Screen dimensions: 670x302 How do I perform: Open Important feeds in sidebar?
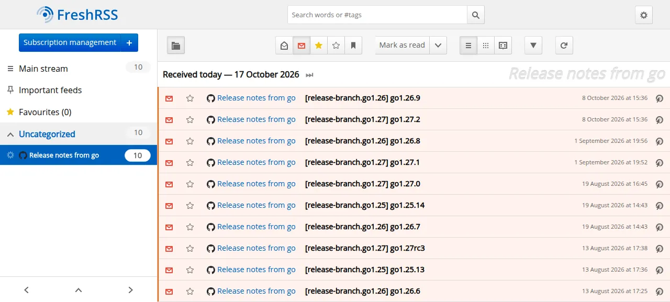[x=50, y=90]
